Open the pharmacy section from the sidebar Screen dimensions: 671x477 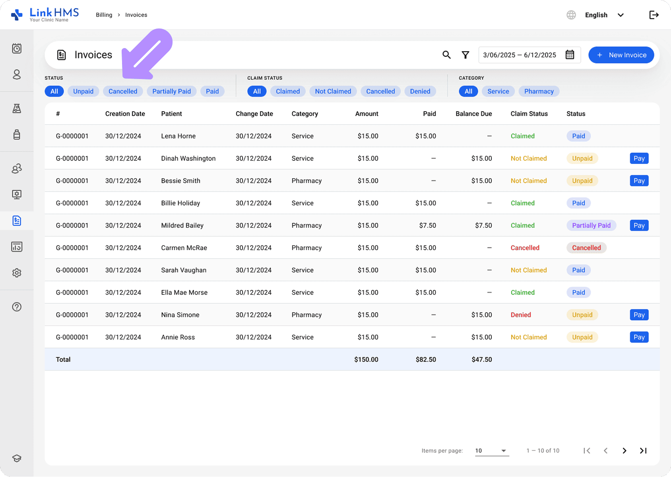17,135
